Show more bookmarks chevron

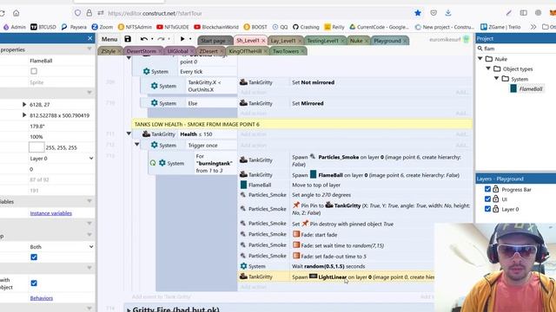(x=533, y=27)
